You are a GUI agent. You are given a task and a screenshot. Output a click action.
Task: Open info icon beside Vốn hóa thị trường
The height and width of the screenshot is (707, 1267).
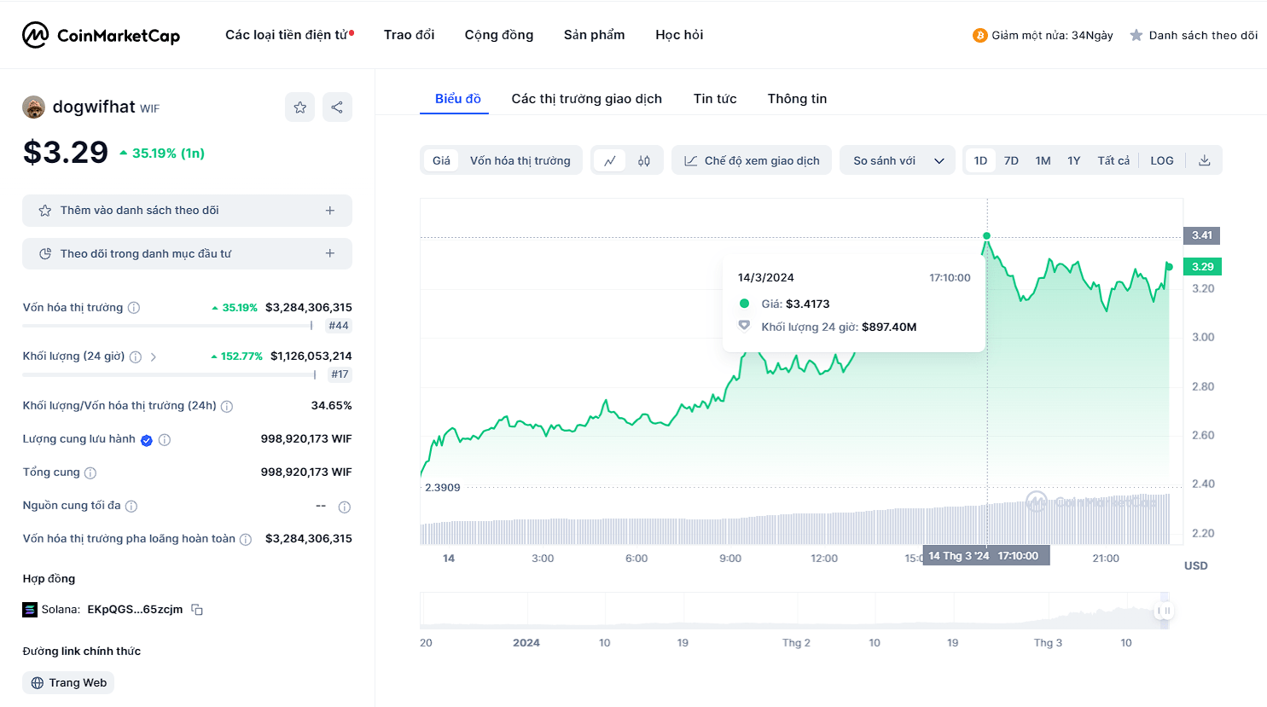134,308
